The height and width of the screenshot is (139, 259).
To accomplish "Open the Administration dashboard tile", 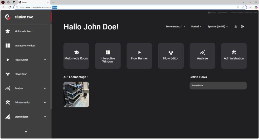I will tap(234, 56).
